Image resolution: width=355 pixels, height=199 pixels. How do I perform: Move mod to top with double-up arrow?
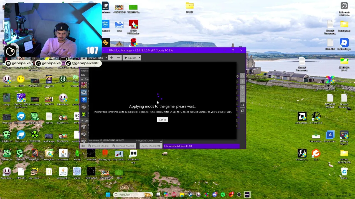[242, 76]
